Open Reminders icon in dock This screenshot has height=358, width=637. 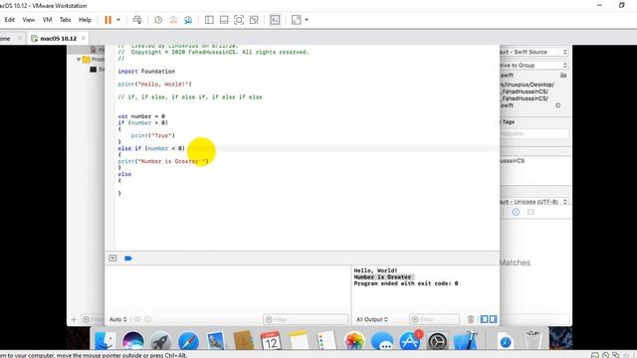click(x=326, y=340)
